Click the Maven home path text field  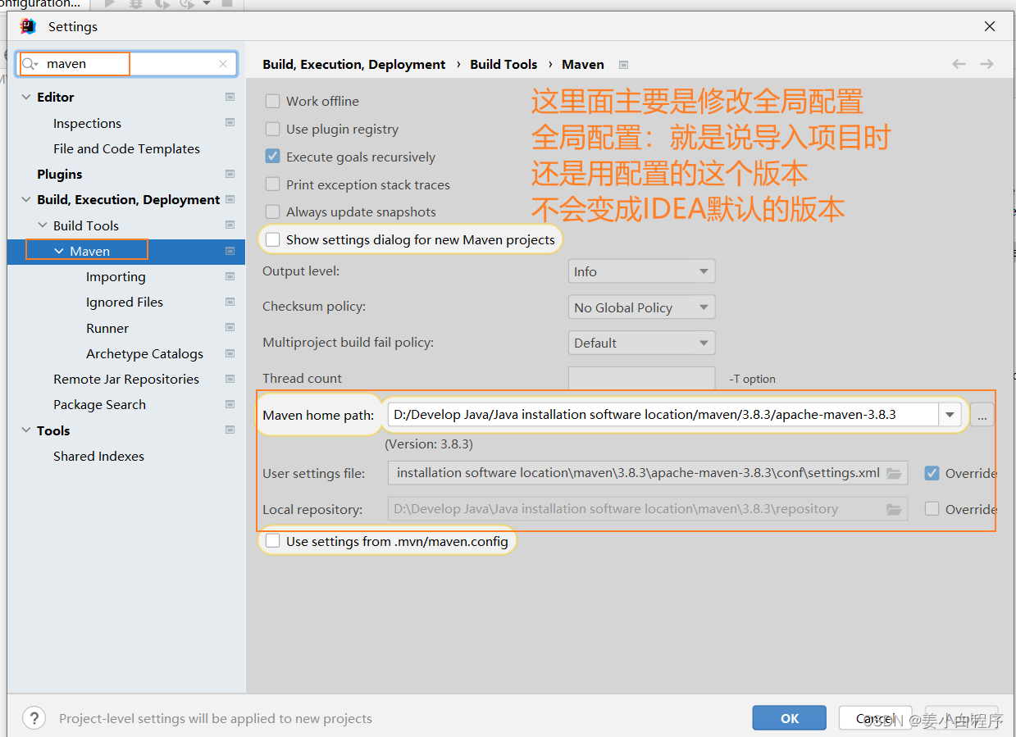click(663, 415)
